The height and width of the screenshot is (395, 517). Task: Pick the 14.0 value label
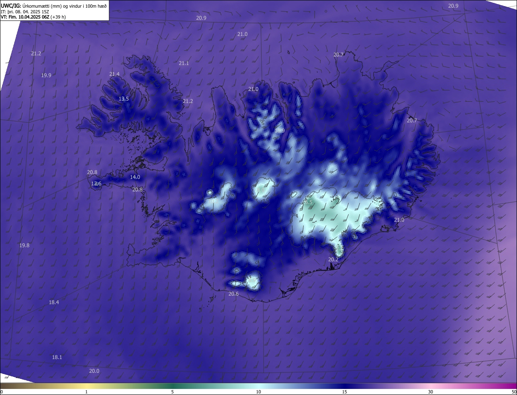click(135, 177)
